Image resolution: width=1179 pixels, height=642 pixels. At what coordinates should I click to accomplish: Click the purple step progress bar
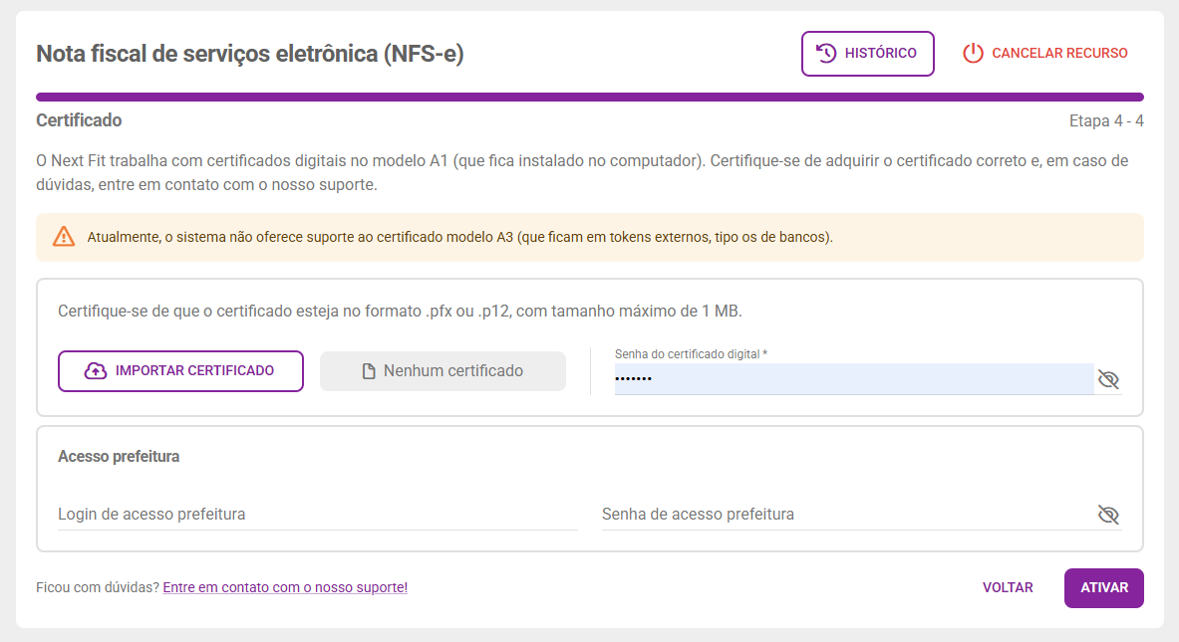(x=590, y=97)
